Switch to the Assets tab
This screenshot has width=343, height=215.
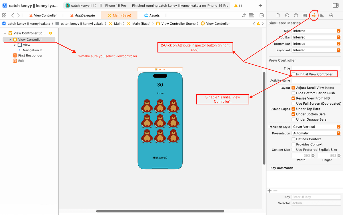152,15
